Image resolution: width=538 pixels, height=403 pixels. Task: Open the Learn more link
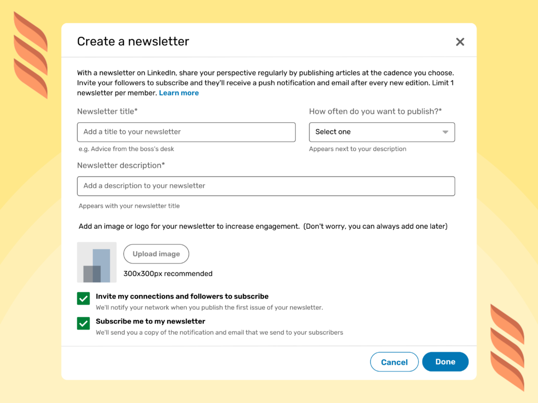pos(179,92)
